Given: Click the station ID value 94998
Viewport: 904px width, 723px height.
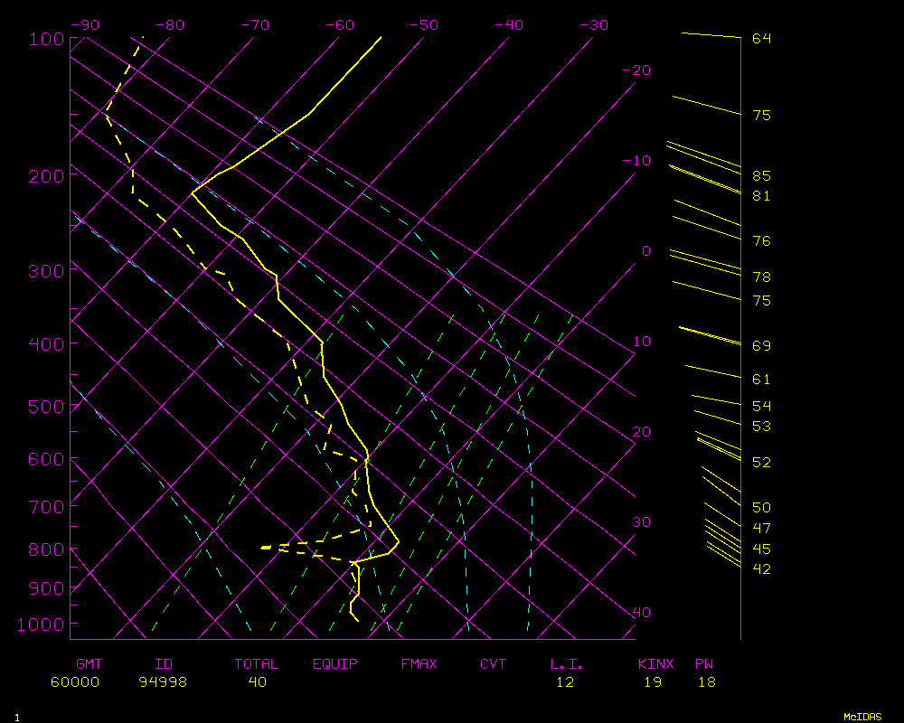Looking at the screenshot, I should pos(163,682).
